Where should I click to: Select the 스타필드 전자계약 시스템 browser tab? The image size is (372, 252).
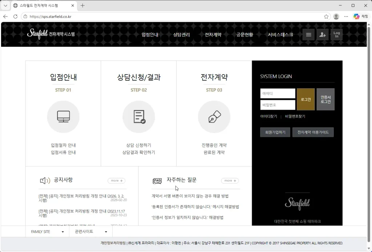[x=44, y=5]
